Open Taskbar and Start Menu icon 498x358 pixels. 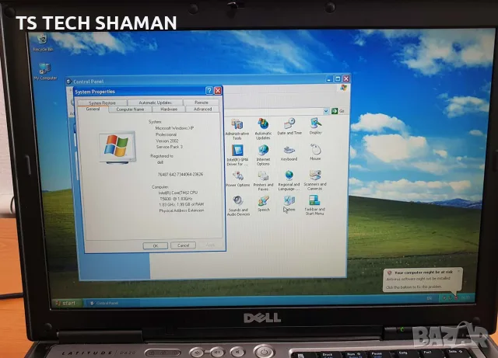coord(314,205)
